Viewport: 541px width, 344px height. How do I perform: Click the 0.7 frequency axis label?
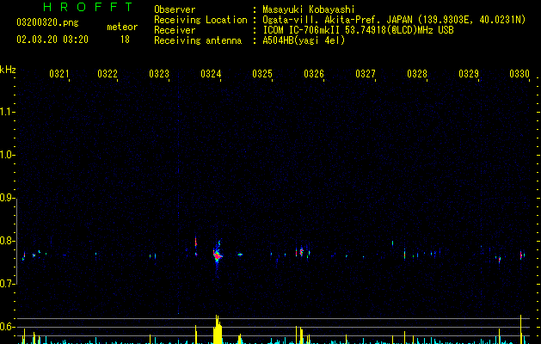coord(6,284)
